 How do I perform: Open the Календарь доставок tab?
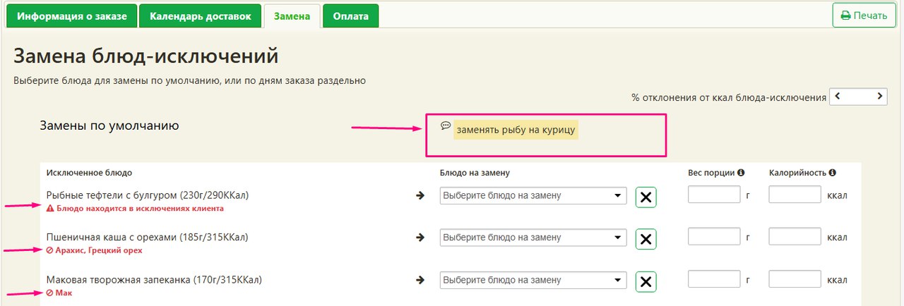coord(200,16)
